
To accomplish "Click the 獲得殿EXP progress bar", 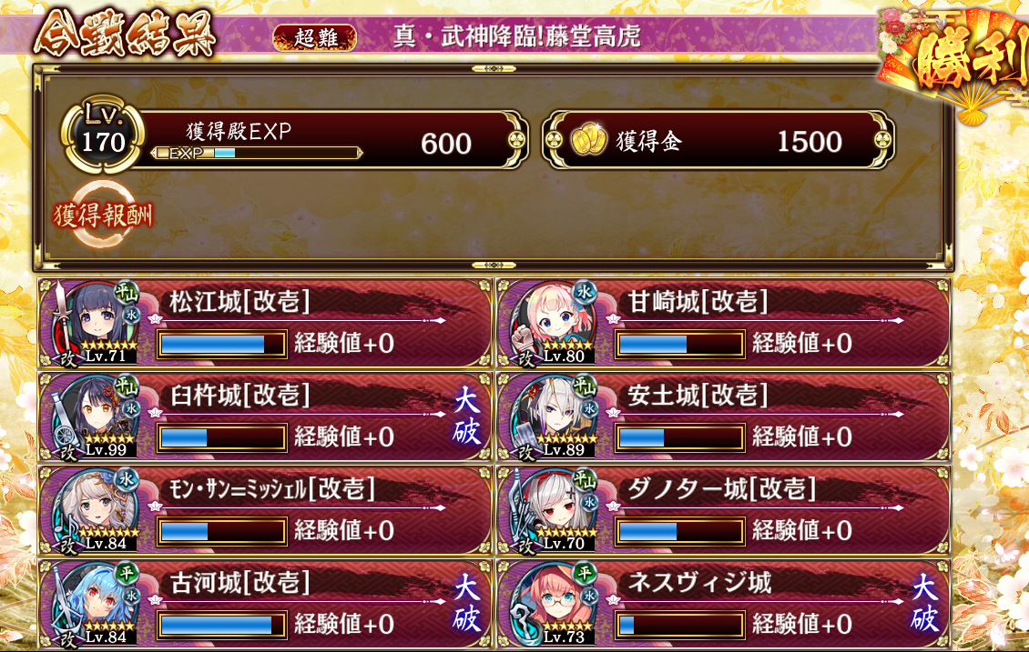I will 257,154.
